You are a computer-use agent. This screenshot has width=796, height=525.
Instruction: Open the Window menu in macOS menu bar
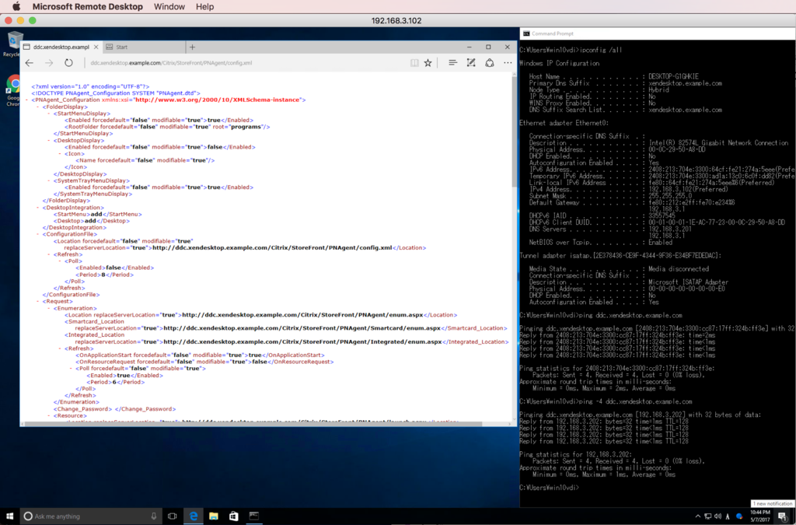169,6
